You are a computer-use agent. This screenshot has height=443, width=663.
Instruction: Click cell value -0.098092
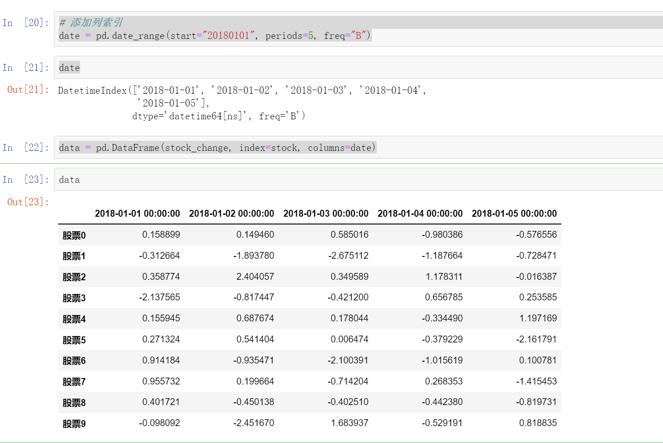(159, 423)
